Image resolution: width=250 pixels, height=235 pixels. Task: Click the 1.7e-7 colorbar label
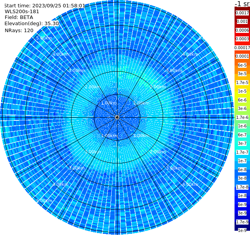[x=242, y=152]
